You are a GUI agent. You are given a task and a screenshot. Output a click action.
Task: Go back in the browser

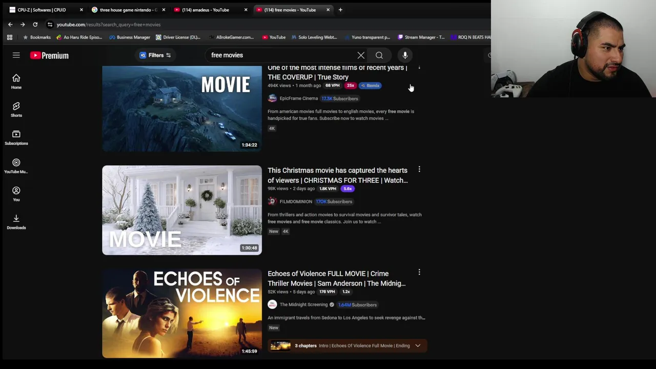pos(10,25)
